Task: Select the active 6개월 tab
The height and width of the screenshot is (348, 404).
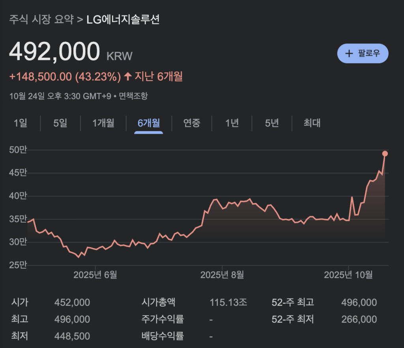Action: (149, 123)
